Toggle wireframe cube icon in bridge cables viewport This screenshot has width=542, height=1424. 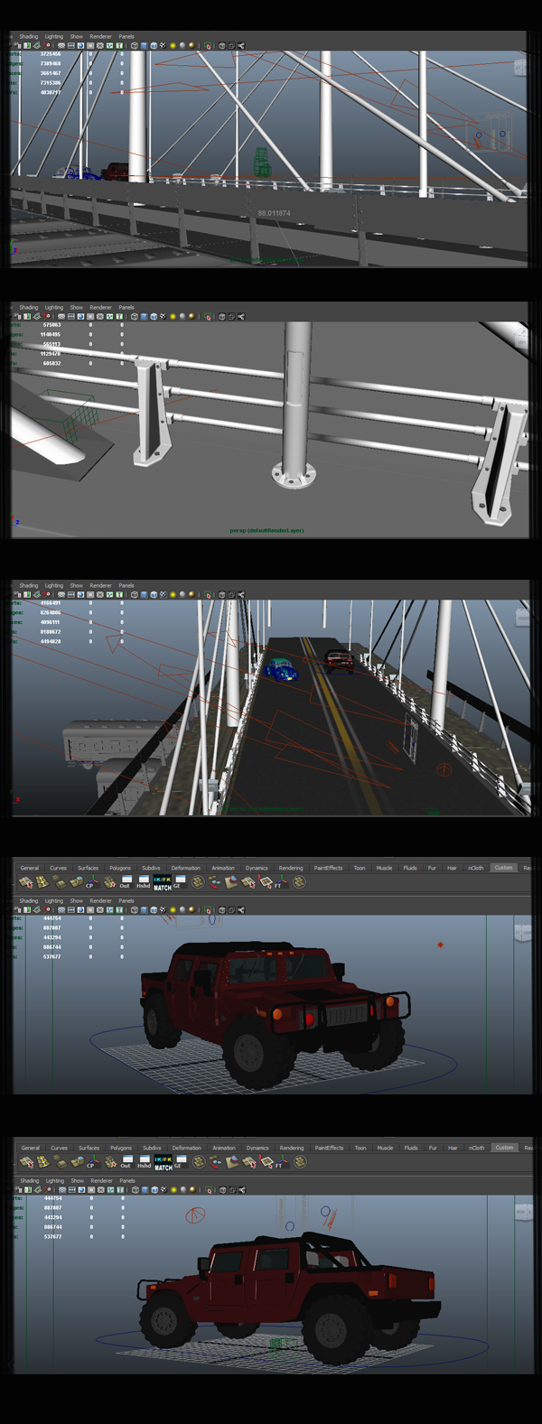(x=134, y=45)
